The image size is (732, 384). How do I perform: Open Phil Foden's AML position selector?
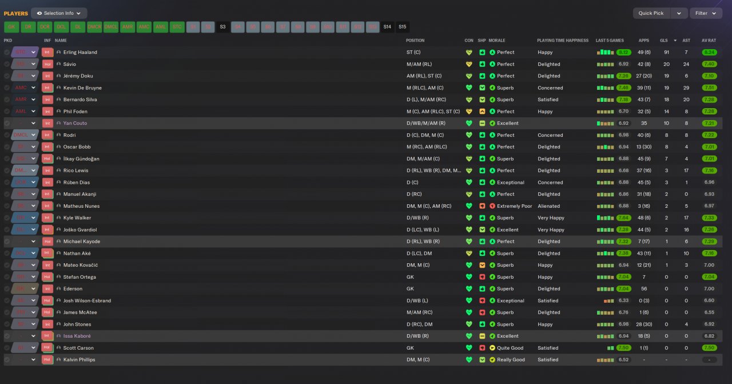click(x=25, y=112)
